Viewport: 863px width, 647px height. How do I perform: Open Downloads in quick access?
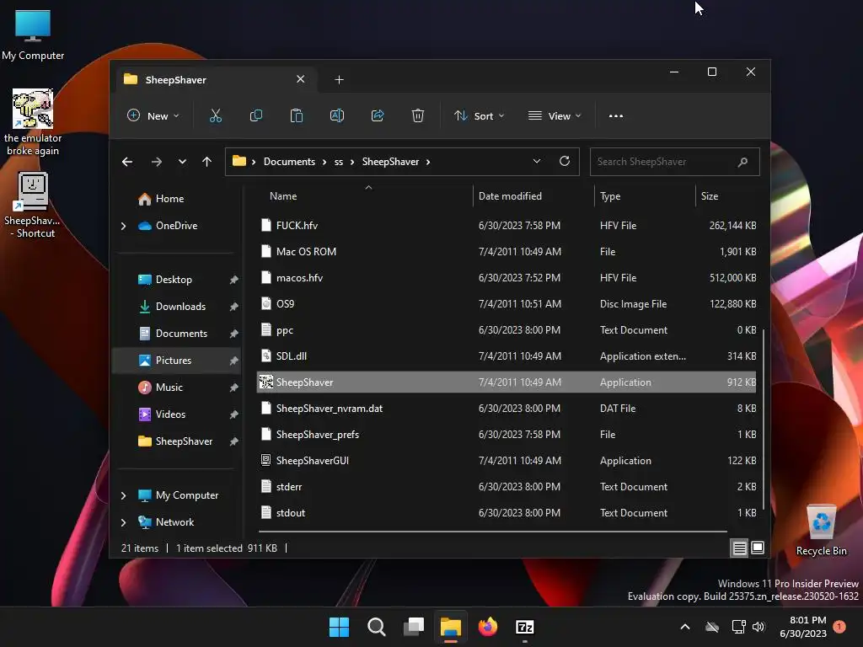click(180, 307)
